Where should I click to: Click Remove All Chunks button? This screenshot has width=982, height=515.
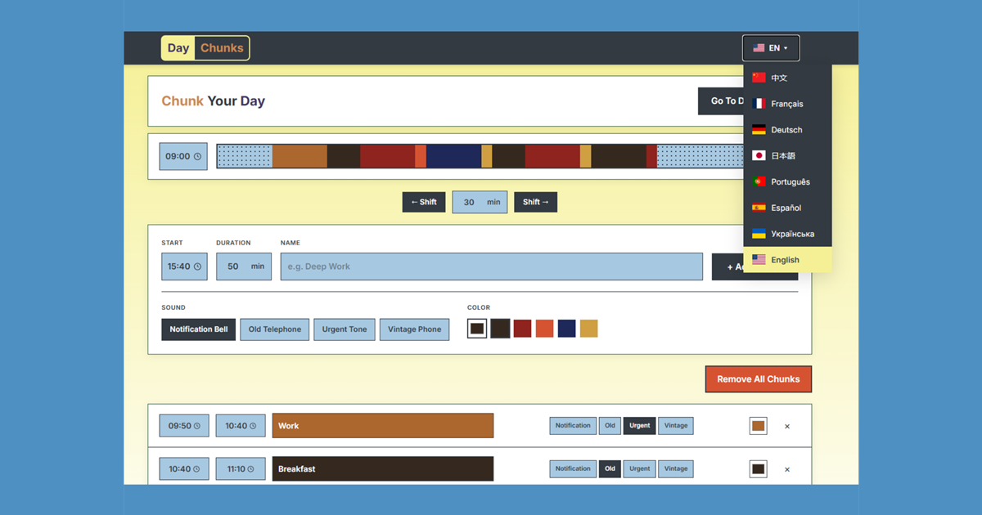pos(759,379)
